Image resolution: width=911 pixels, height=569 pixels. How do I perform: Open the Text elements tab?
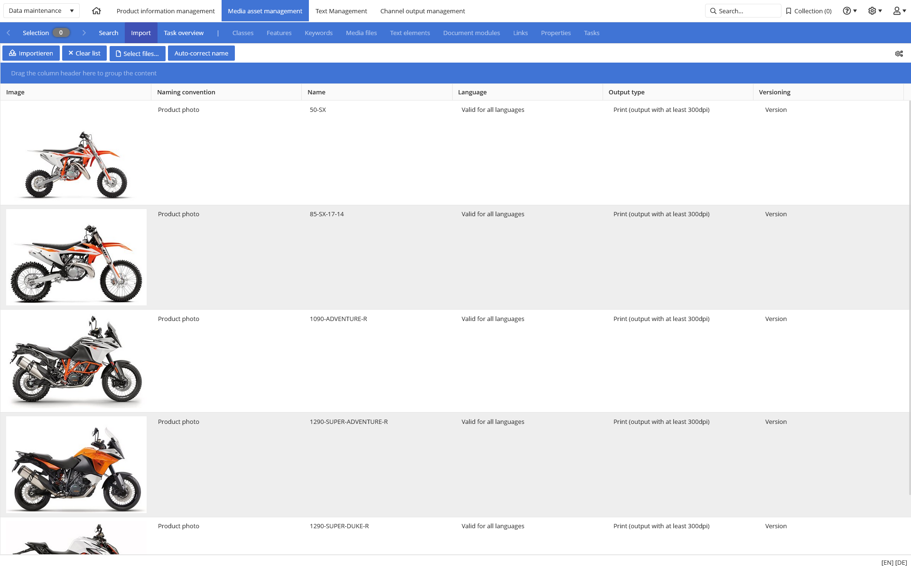410,33
